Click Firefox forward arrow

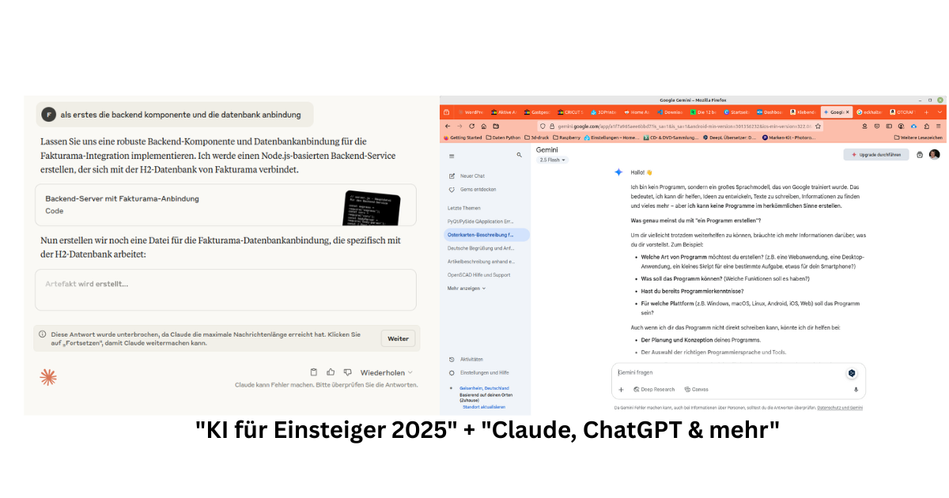point(459,126)
